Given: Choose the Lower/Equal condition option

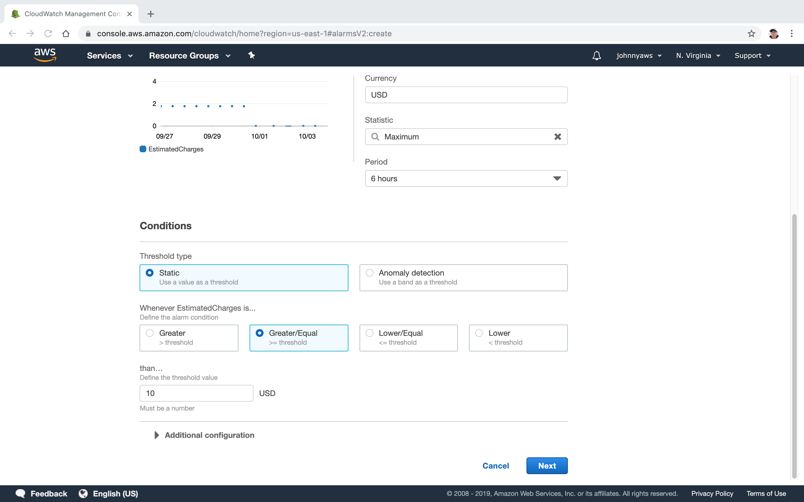Looking at the screenshot, I should (x=408, y=338).
